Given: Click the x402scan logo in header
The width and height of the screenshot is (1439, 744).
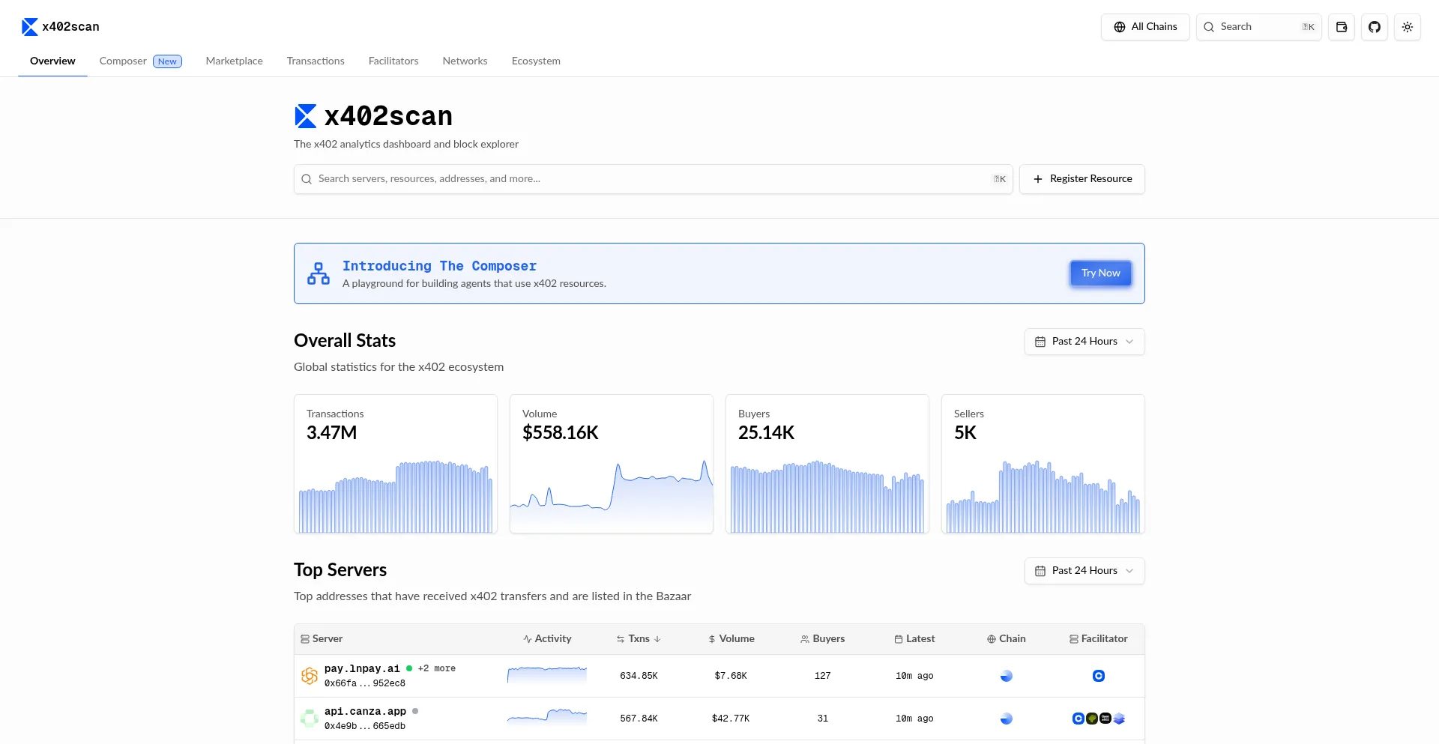Looking at the screenshot, I should [61, 27].
